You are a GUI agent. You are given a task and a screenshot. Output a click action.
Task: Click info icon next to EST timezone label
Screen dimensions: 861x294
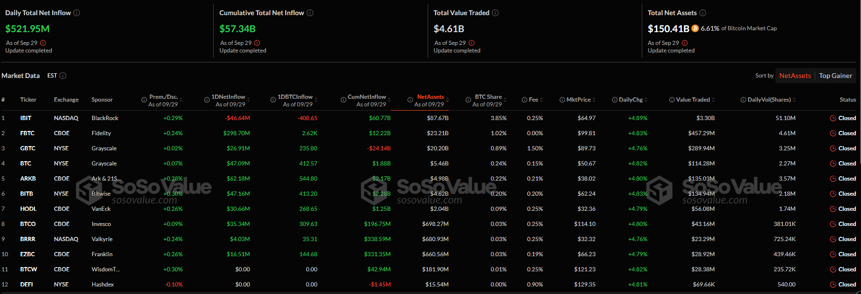(63, 76)
